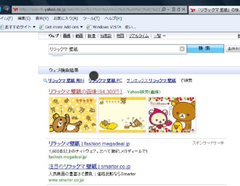This screenshot has height=186, width=240.
Task: Open the pale yellow Rilakkuma wallpaper thumbnail
Action: 122,115
